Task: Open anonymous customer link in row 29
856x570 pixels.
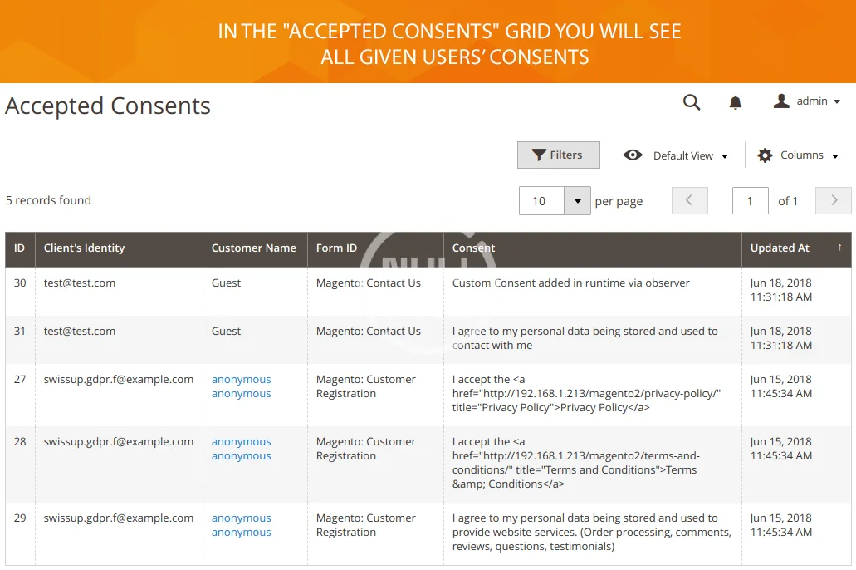Action: 241,525
